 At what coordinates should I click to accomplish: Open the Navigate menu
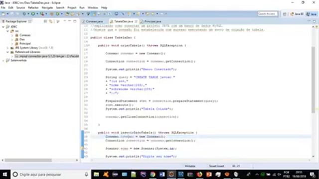tap(47, 8)
